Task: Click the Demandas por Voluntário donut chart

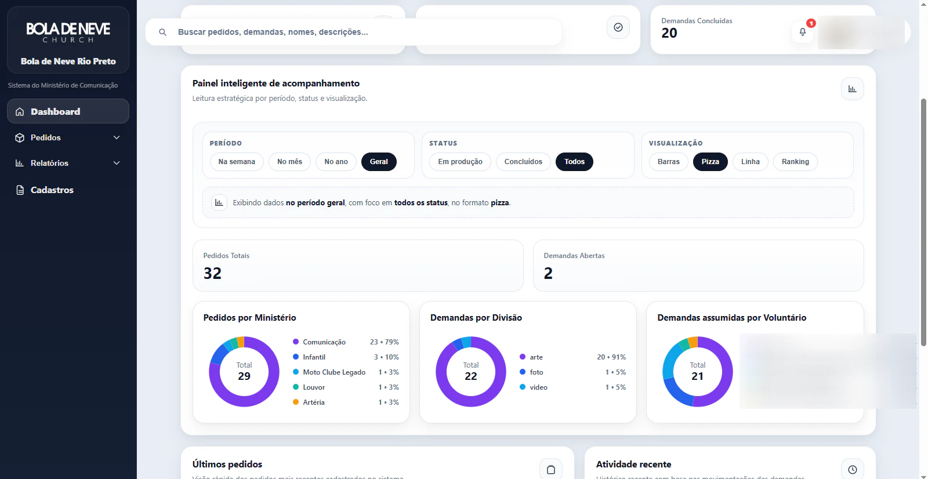Action: click(x=698, y=372)
